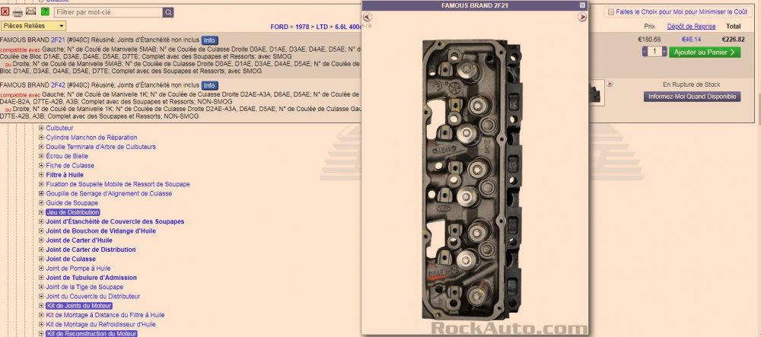Open Joint du Couvercle du Distributeur

coord(93,296)
